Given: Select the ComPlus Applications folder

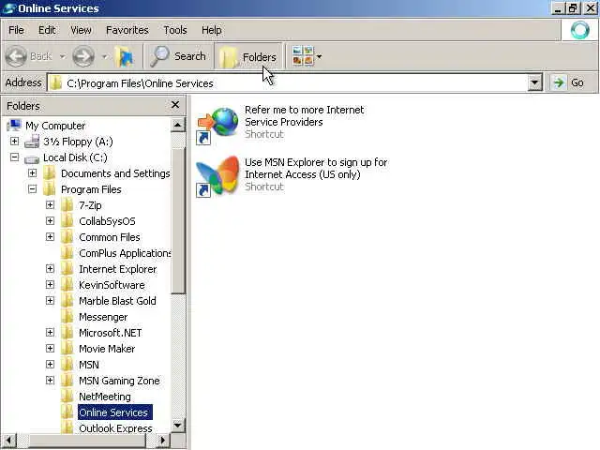Looking at the screenshot, I should tap(125, 253).
